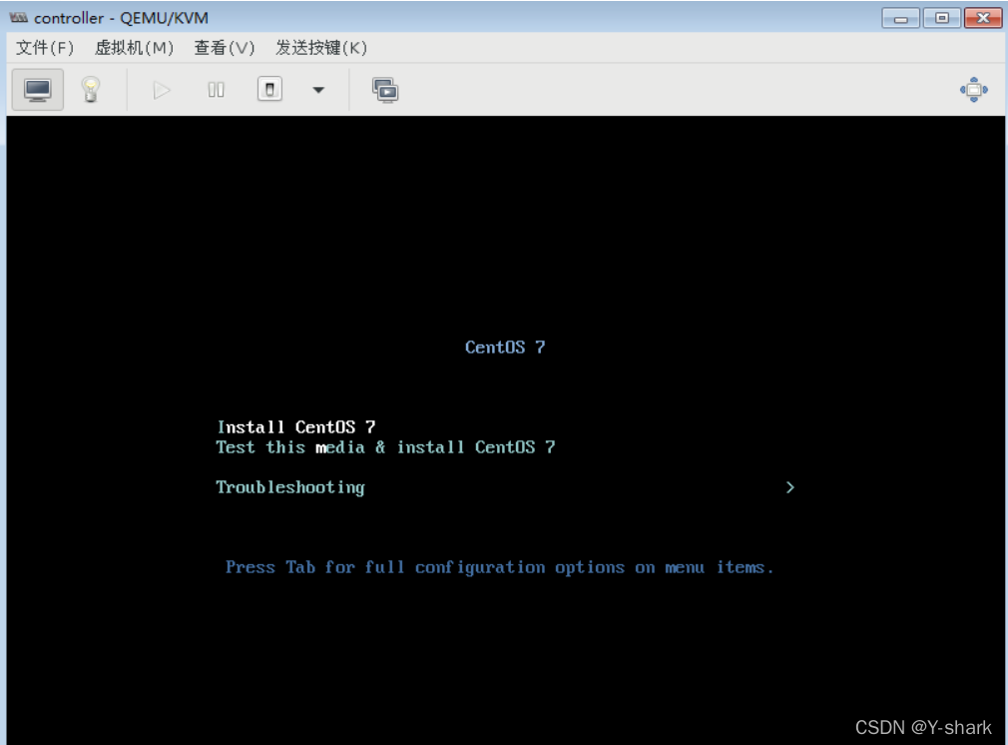The width and height of the screenshot is (1008, 745).
Task: Open the shutdown options dropdown arrow
Action: pyautogui.click(x=317, y=89)
